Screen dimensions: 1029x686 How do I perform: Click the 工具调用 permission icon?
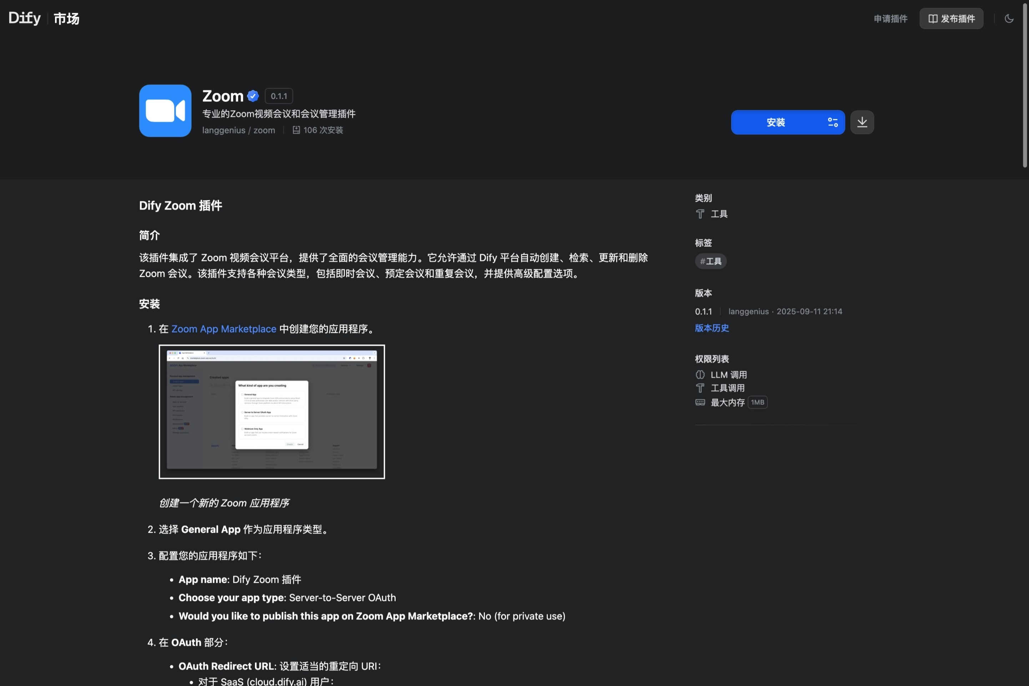(x=700, y=388)
